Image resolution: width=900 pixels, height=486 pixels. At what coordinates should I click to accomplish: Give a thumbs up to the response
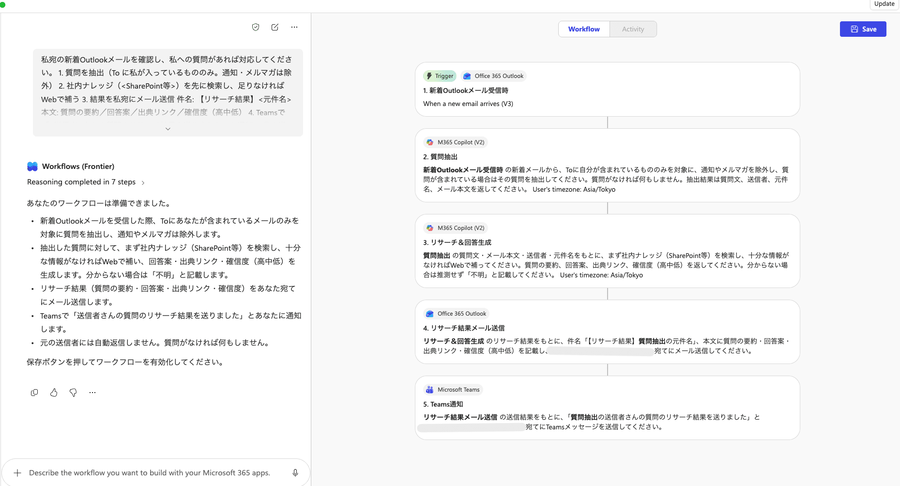point(54,393)
